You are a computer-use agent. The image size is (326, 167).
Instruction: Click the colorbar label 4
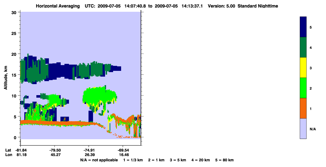(x=311, y=48)
